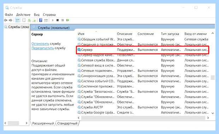219x134 pixels.
Task: Click Локальная слу... cell of Система событий CO...
Action: tap(196, 81)
